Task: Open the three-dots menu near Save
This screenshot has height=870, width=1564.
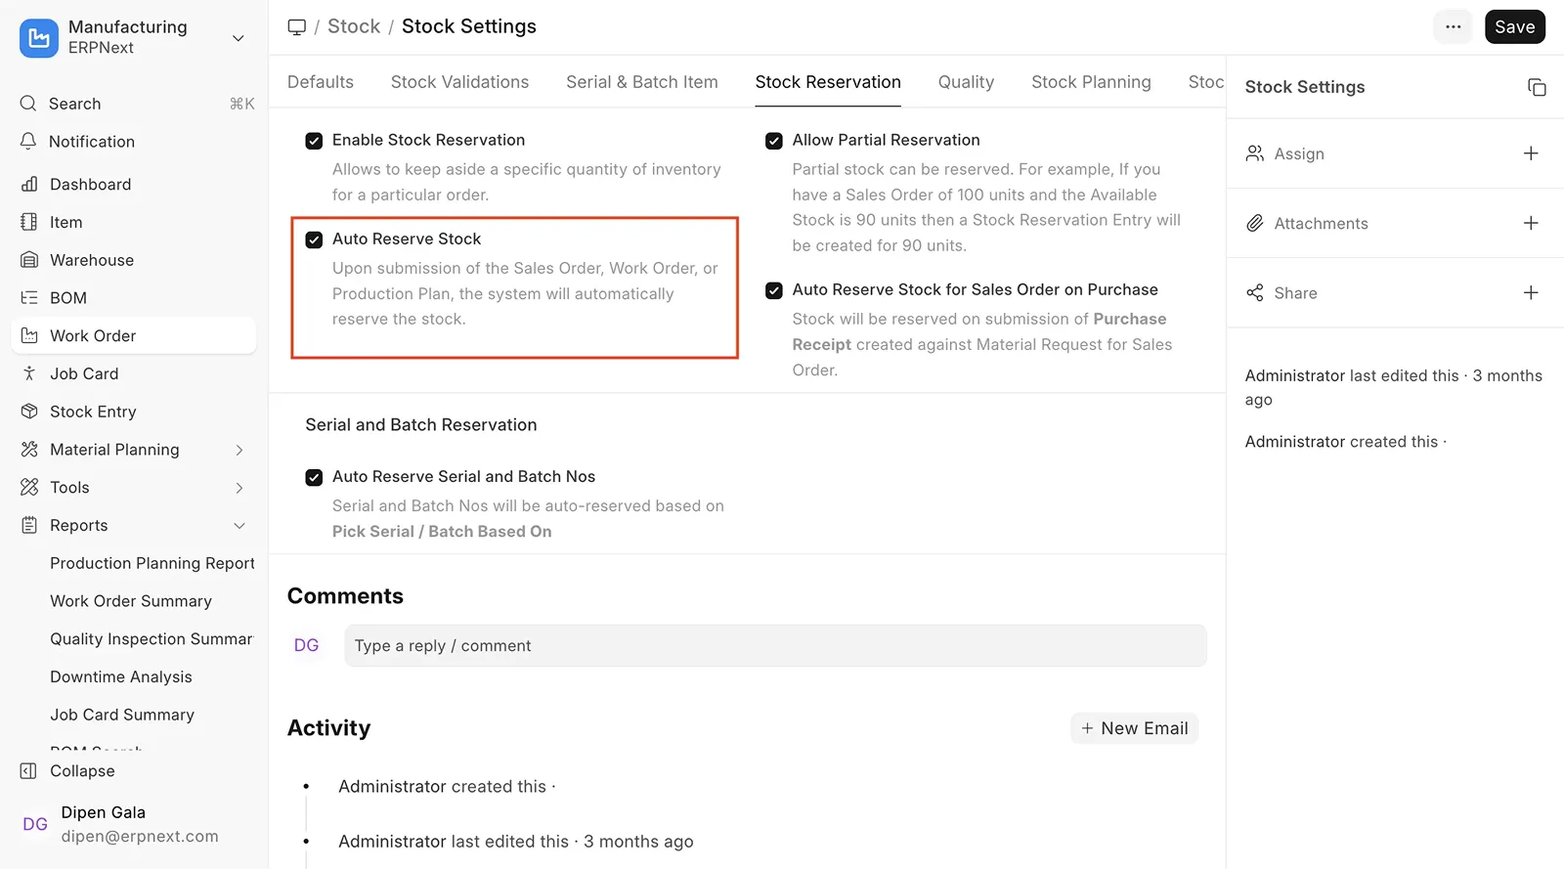Action: 1454,27
